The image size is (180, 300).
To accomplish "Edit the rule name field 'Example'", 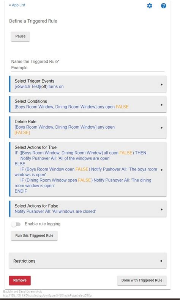I will point(88,68).
